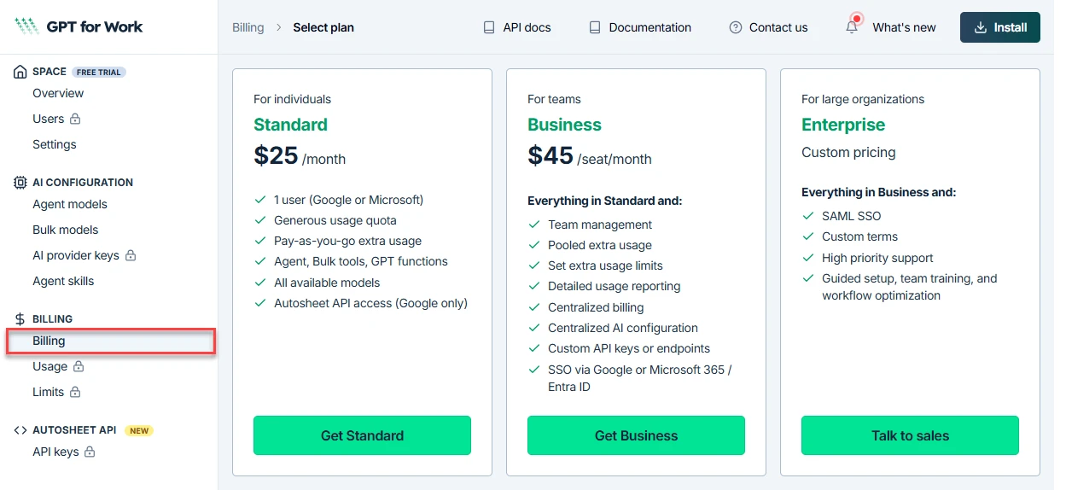Screen dimensions: 1066x490
Task: Click the Install button
Action: [1000, 27]
